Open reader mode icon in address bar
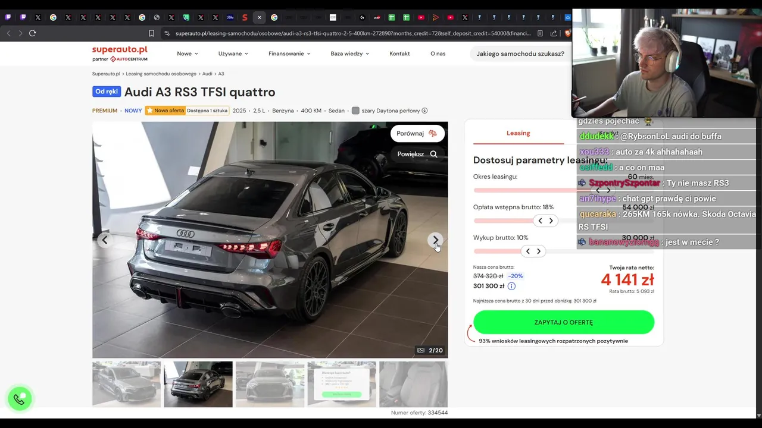The height and width of the screenshot is (428, 762). 540,33
